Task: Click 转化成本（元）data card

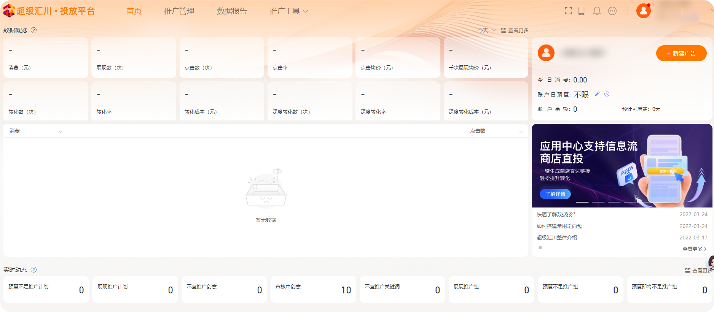Action: [x=222, y=101]
